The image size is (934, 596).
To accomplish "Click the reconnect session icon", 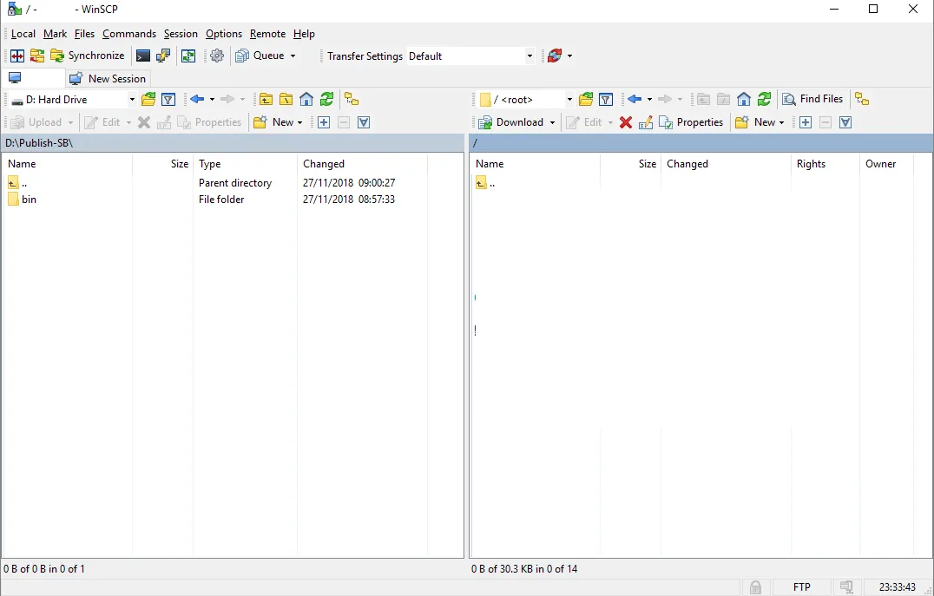I will point(555,56).
